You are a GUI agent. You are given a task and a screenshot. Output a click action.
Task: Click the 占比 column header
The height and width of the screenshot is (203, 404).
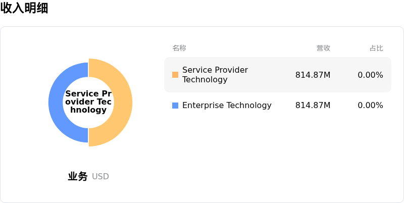coord(376,48)
